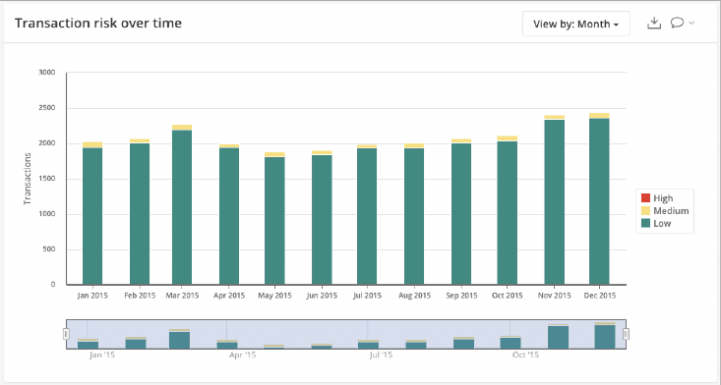Screen dimensions: 721x385
Task: Click the left range navigator handle
Action: point(66,334)
